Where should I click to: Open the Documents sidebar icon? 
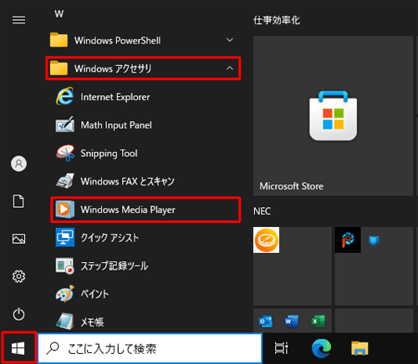(x=18, y=201)
